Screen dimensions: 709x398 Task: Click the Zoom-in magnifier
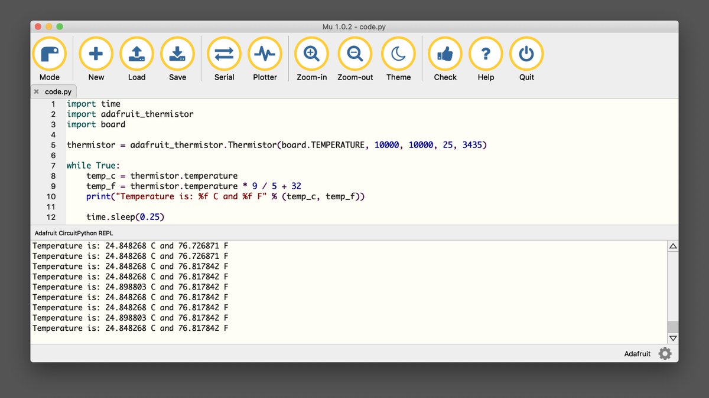click(311, 59)
